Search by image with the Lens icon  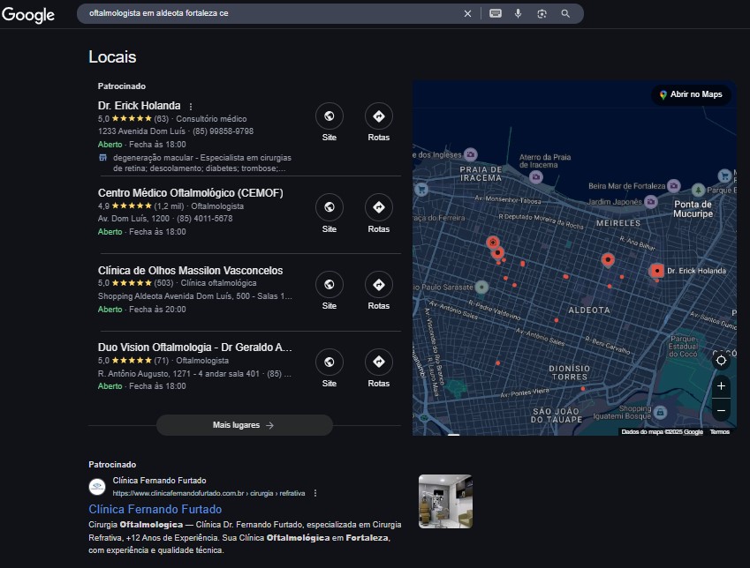pos(542,14)
